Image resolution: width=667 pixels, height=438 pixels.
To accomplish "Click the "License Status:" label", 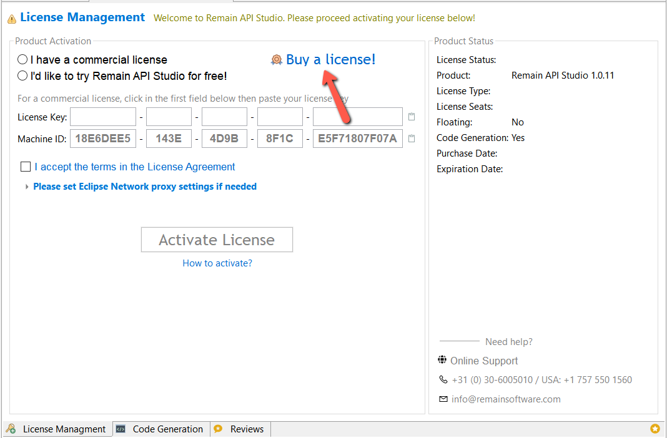I will point(467,60).
